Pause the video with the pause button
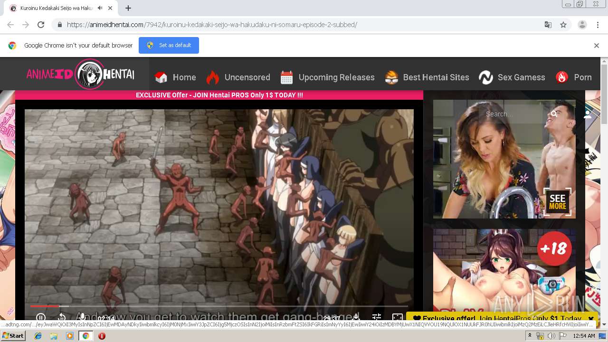608x342 pixels. tap(41, 317)
